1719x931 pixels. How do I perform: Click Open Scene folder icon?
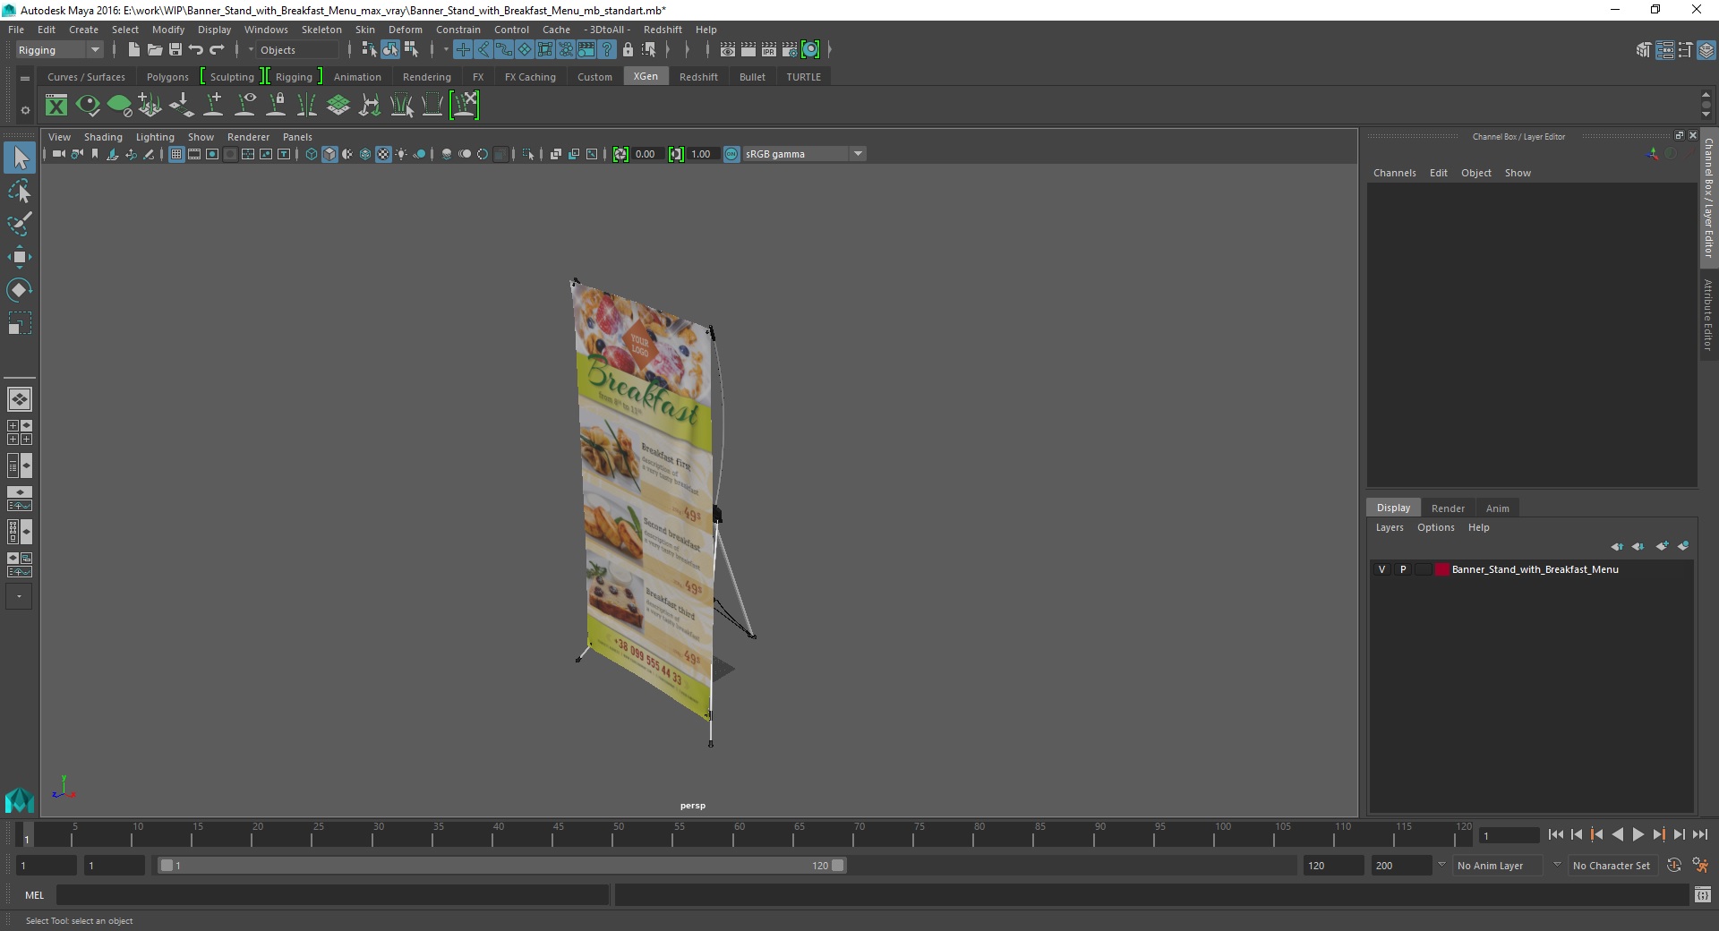[x=154, y=50]
